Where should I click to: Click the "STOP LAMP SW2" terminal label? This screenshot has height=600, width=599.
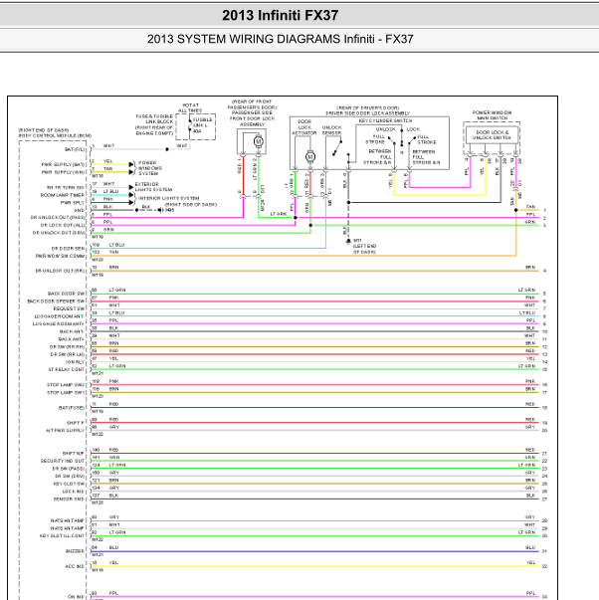coord(66,384)
